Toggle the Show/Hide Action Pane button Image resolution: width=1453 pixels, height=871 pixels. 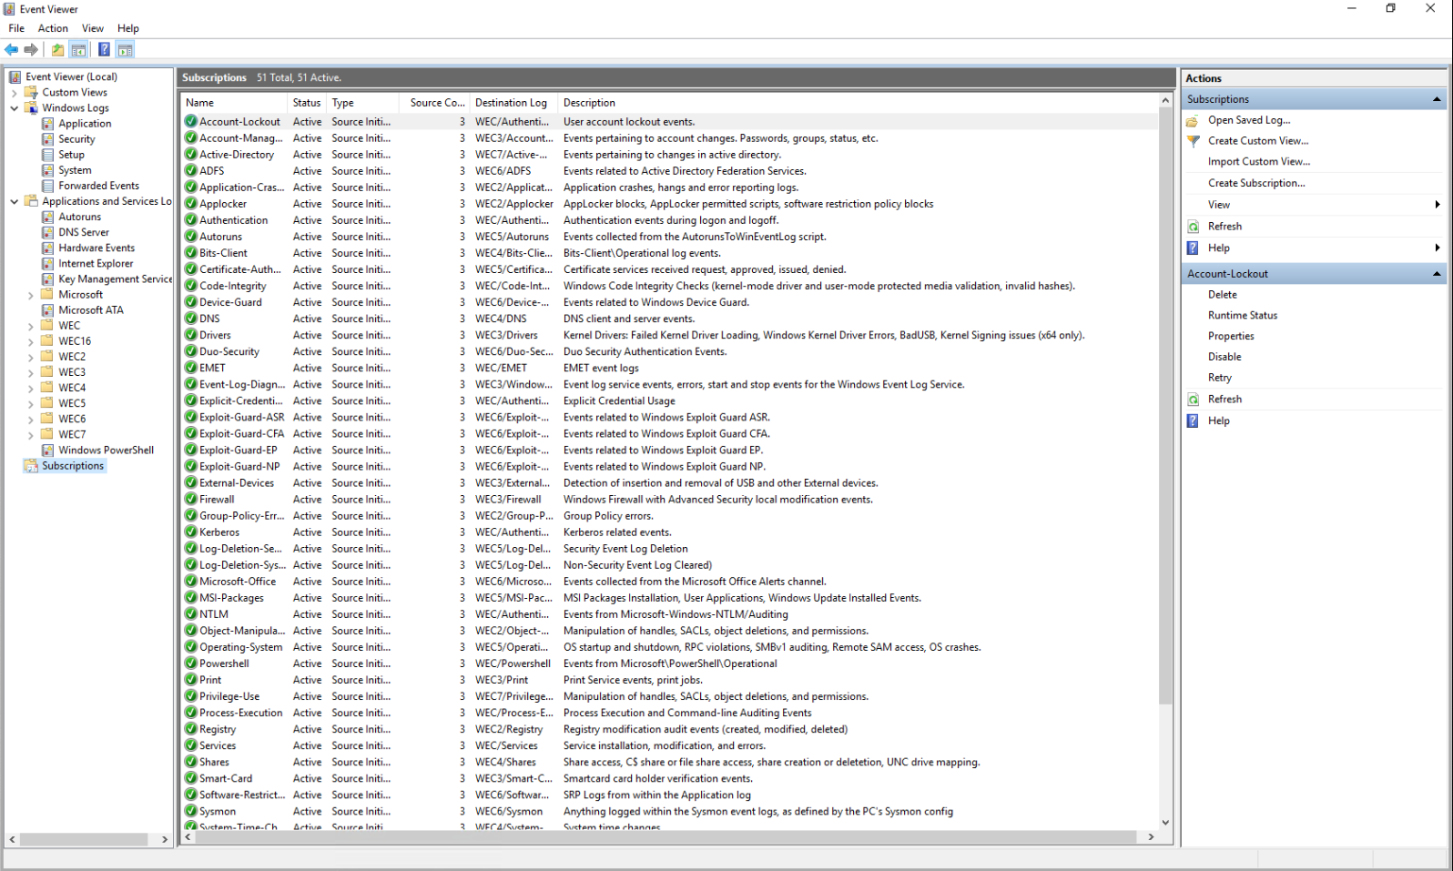click(x=126, y=50)
